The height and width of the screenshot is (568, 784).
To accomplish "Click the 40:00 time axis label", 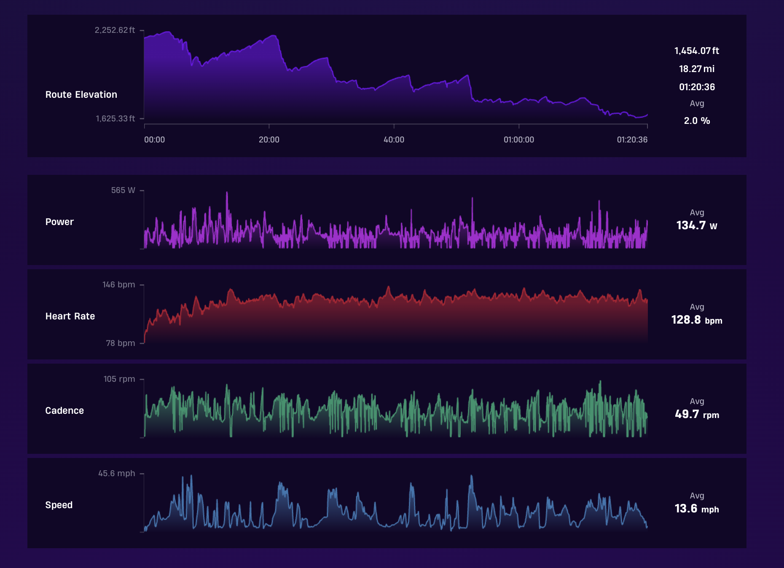I will tap(394, 139).
